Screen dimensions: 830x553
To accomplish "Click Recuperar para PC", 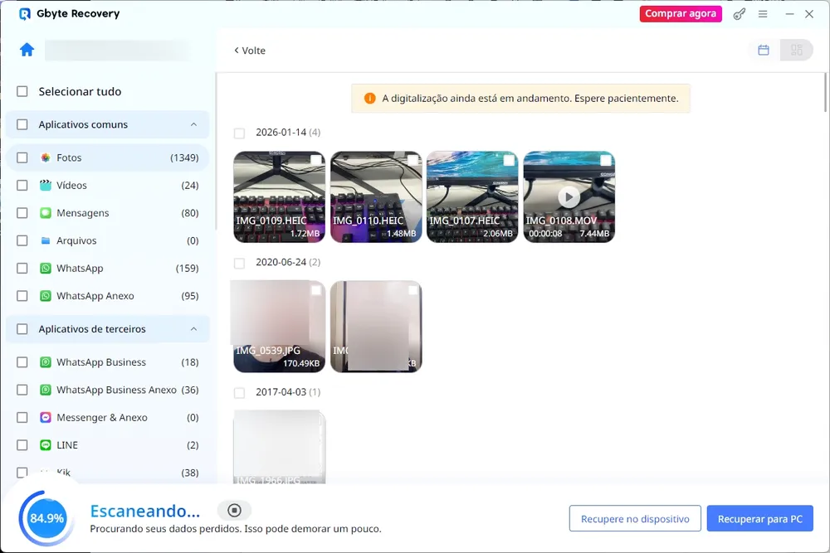I will pos(759,518).
